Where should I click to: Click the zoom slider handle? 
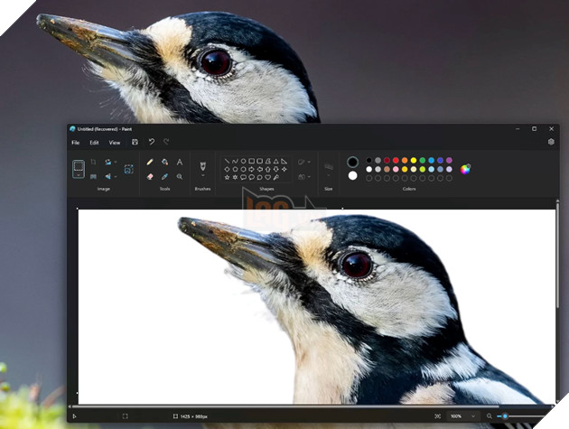pos(505,416)
